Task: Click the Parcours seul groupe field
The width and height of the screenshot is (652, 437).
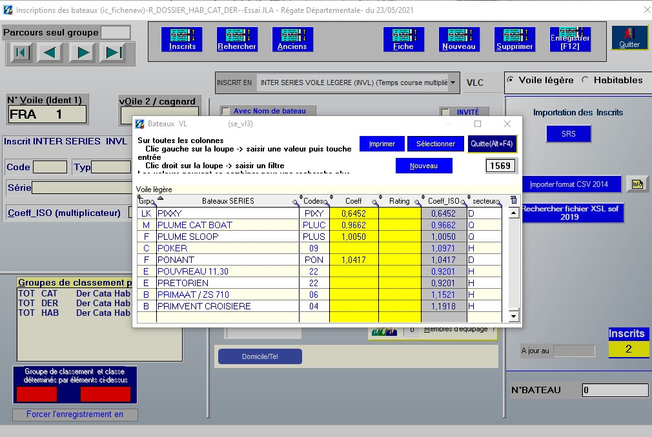Action: pyautogui.click(x=116, y=32)
